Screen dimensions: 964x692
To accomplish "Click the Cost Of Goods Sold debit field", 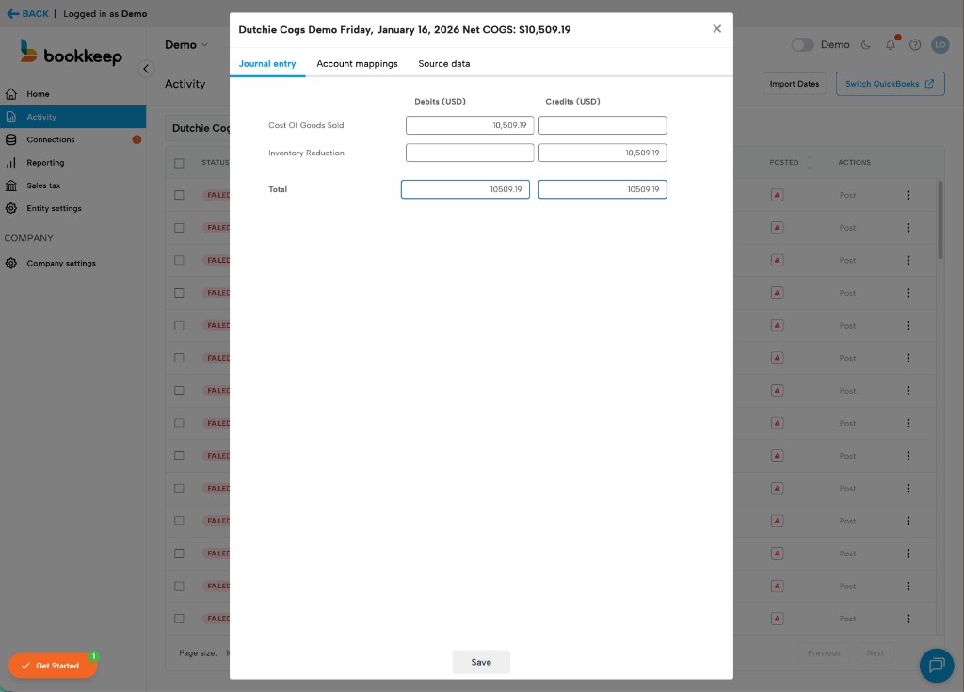I will coord(470,125).
